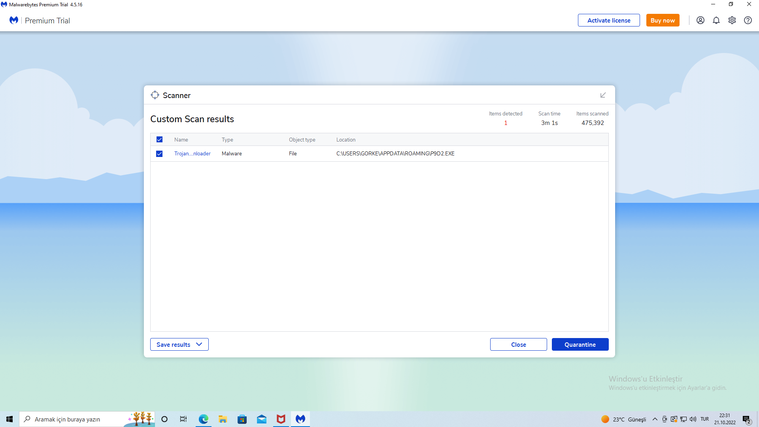Image resolution: width=759 pixels, height=427 pixels.
Task: Click Malwarebytes taskbar icon
Action: (x=300, y=419)
